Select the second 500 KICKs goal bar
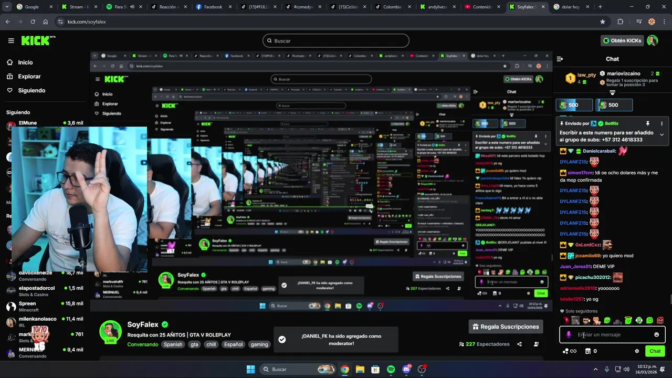Screen dimensions: 672x378 614,105
